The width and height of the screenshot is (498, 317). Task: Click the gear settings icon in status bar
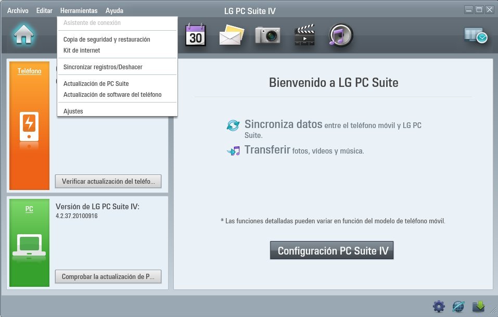coord(439,307)
